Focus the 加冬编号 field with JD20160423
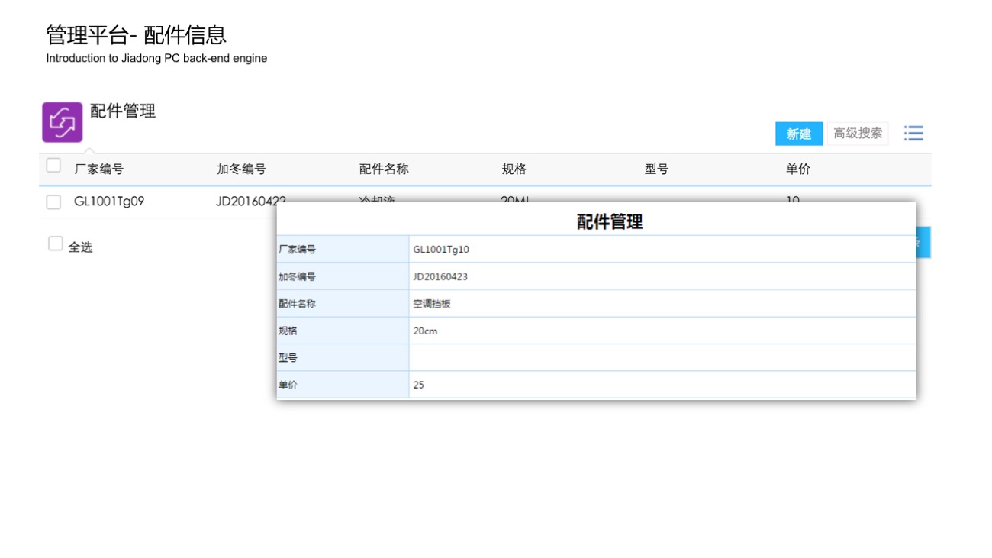Screen dimensions: 992x558 pos(662,276)
